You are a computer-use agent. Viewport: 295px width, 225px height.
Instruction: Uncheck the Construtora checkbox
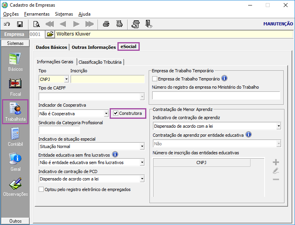[116, 113]
